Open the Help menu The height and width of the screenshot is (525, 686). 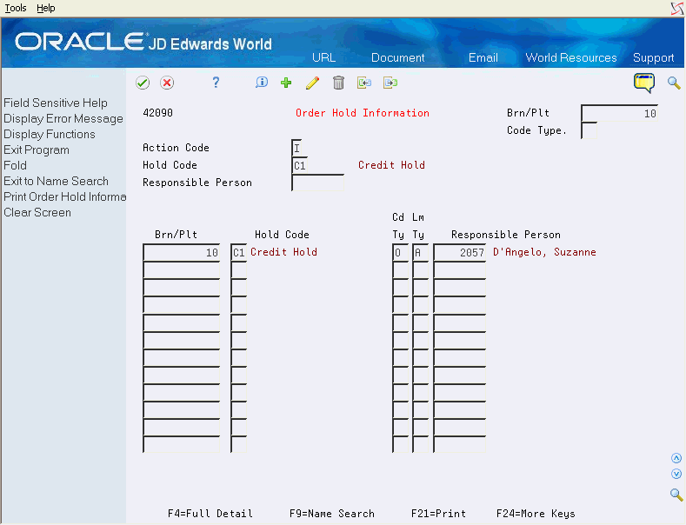click(46, 8)
